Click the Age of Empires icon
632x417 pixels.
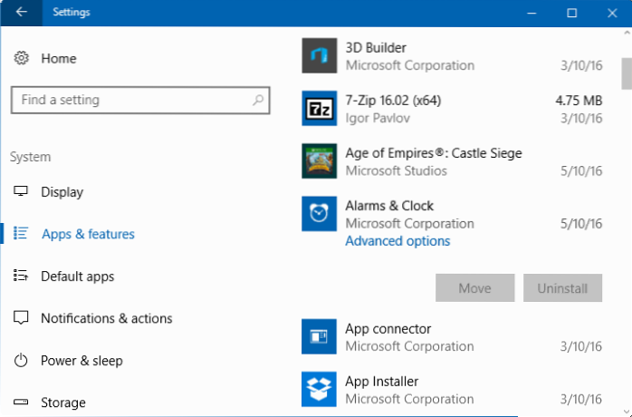319,161
